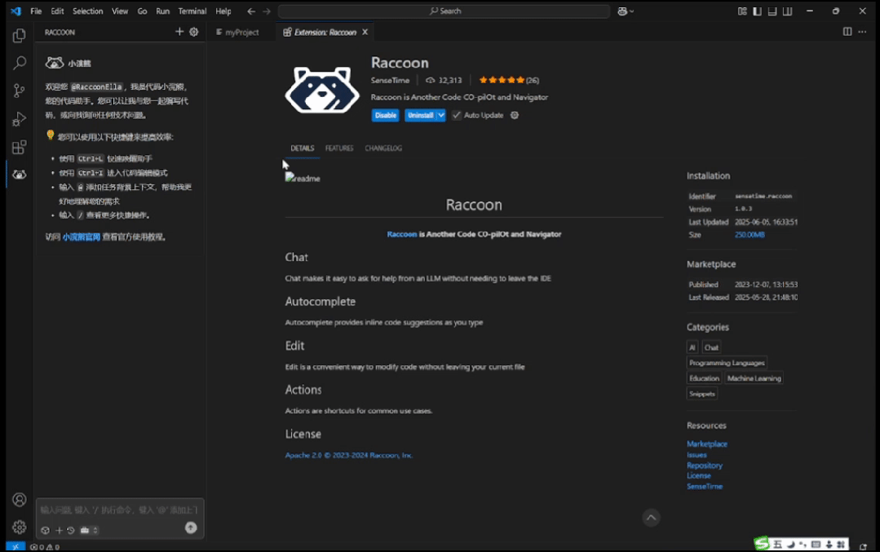Open the Help menu
The image size is (880, 552).
tap(223, 11)
